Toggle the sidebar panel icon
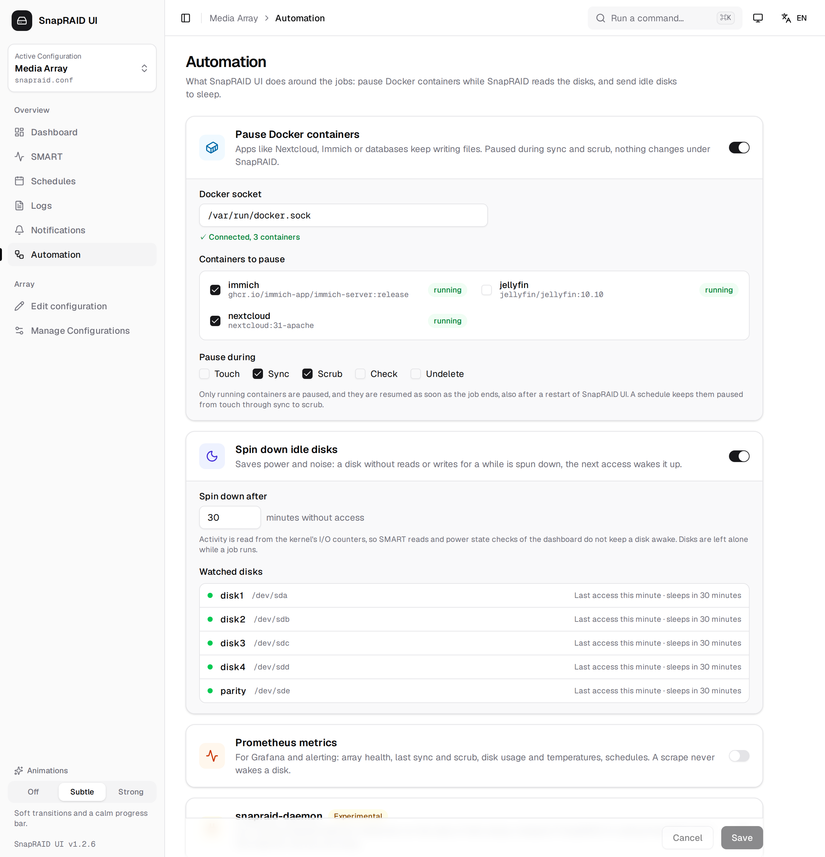Screen dimensions: 825x857 tap(186, 18)
